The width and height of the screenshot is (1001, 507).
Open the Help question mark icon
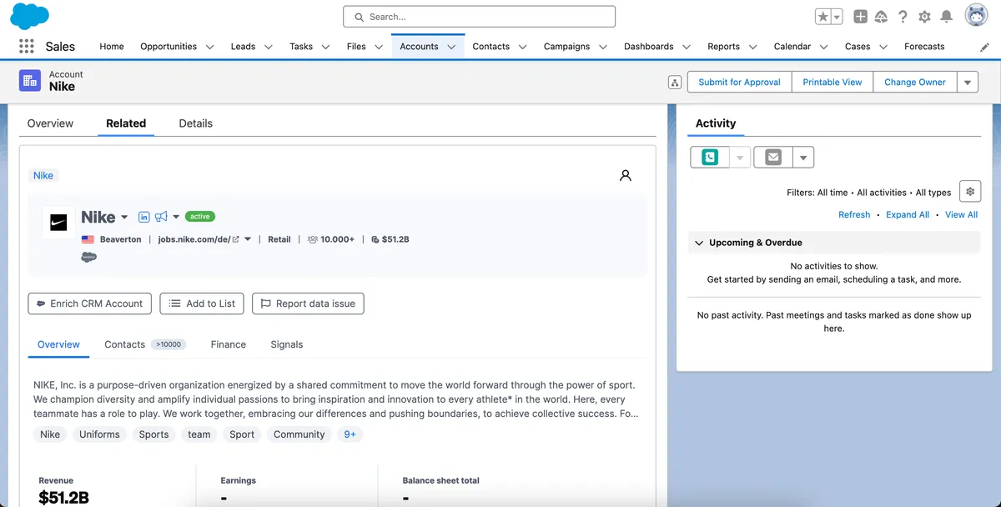pos(903,17)
